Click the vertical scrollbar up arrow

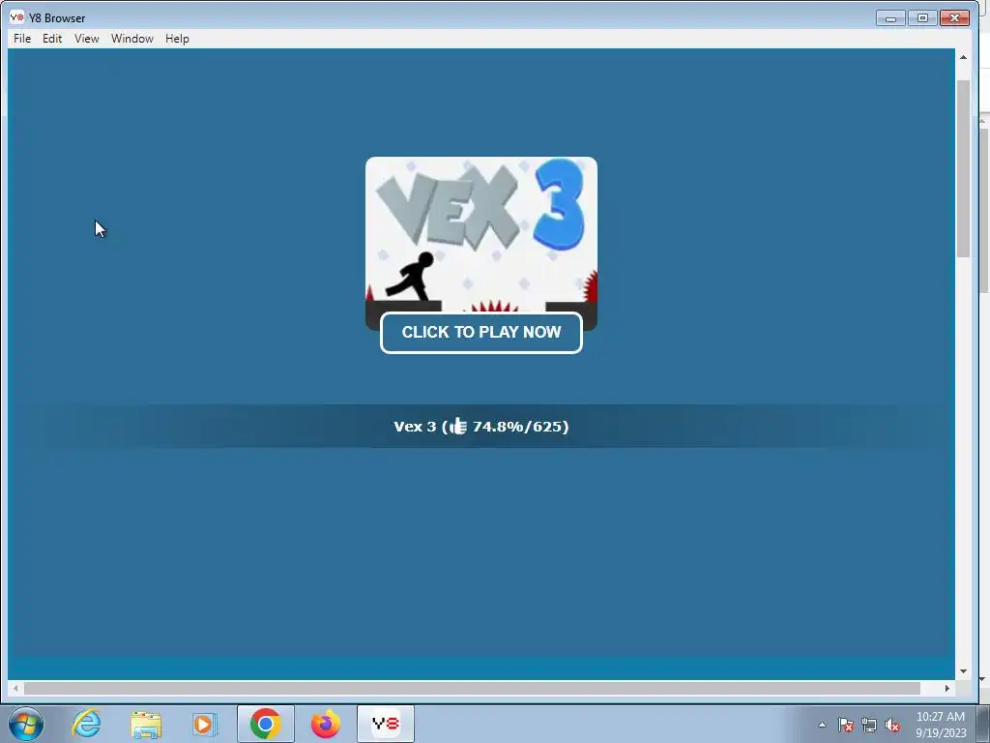[x=963, y=57]
